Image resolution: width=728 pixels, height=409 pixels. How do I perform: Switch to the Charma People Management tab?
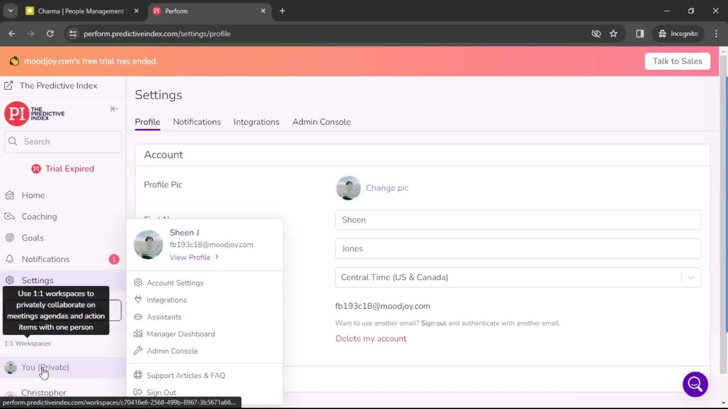[82, 11]
